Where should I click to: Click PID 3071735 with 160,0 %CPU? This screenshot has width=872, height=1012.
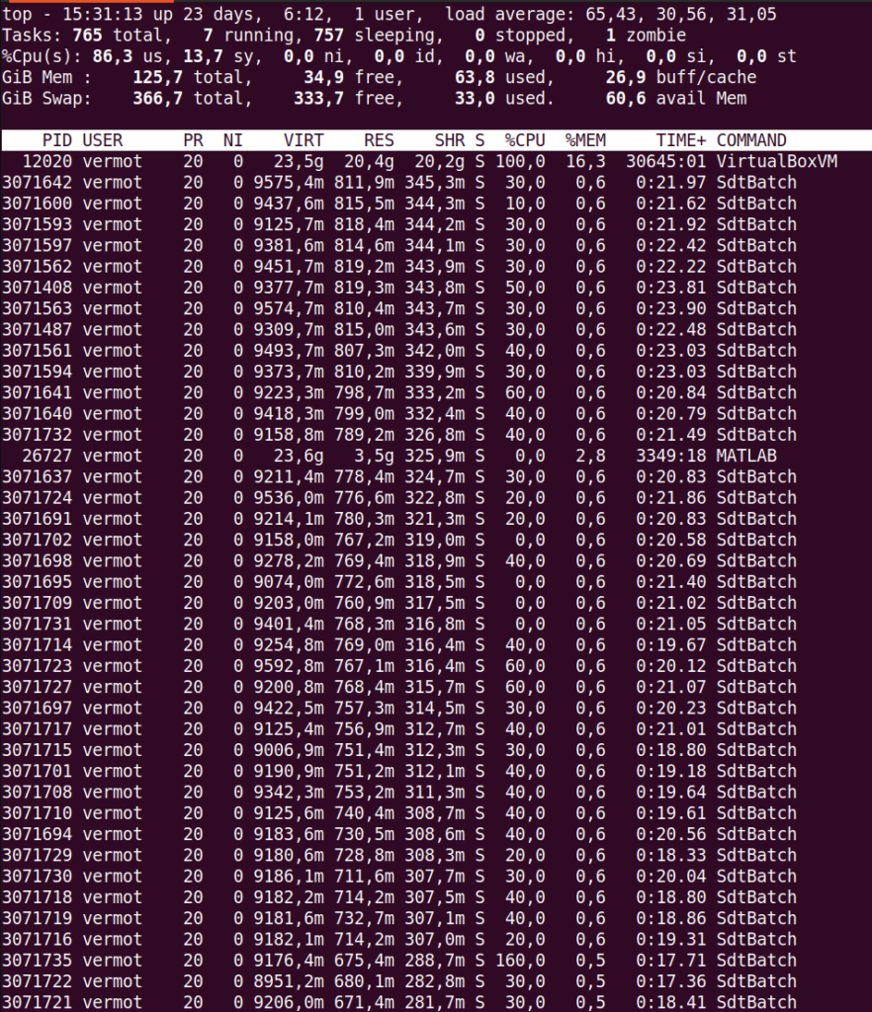point(37,960)
